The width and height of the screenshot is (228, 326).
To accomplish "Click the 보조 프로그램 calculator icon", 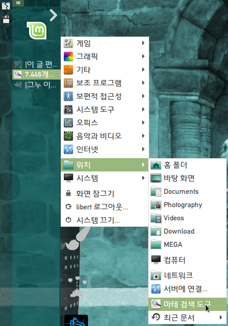I will coord(68,83).
